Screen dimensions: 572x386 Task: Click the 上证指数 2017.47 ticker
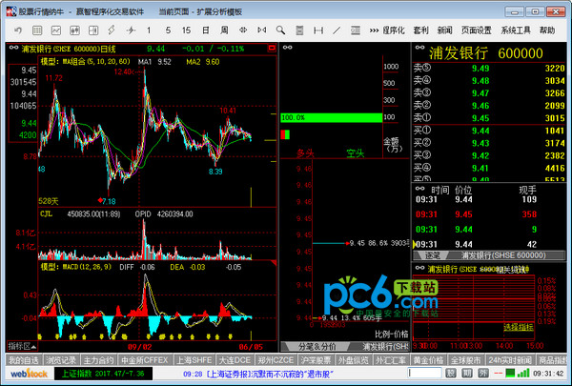[103, 374]
